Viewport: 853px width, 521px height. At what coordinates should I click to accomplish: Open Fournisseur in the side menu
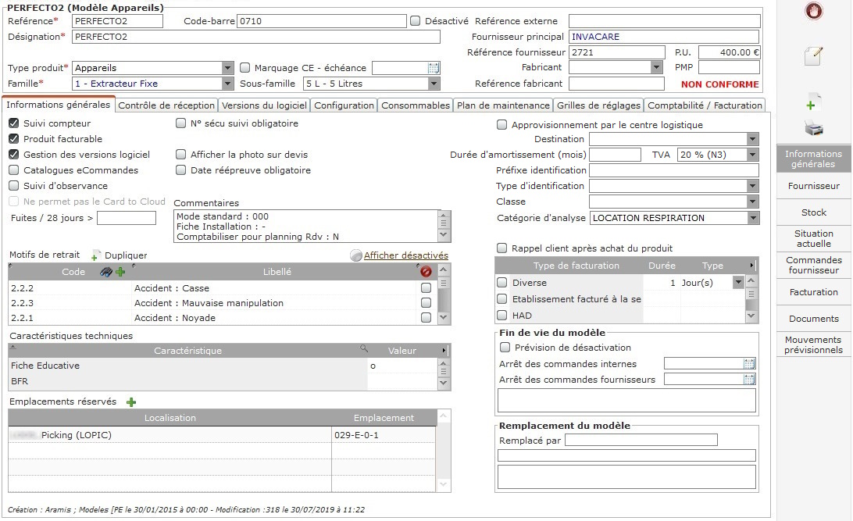click(814, 186)
